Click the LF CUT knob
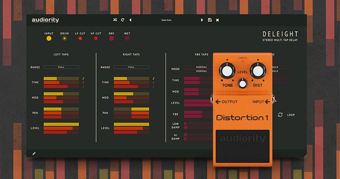The width and height of the screenshot is (340, 179). tap(80, 39)
